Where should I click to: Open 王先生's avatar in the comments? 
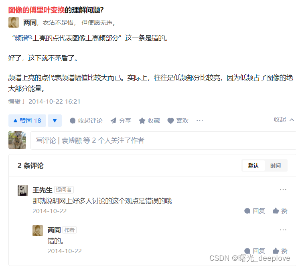pyautogui.click(x=23, y=190)
